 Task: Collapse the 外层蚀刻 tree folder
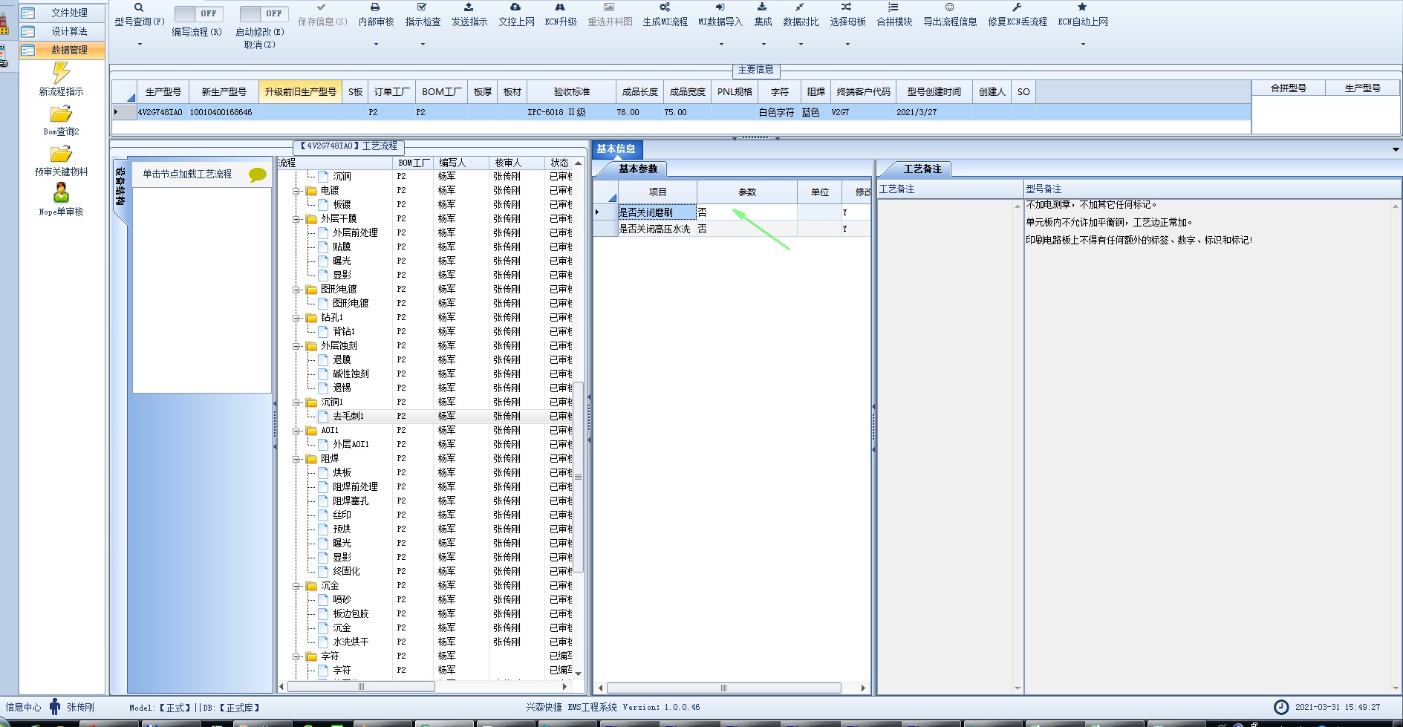[296, 346]
